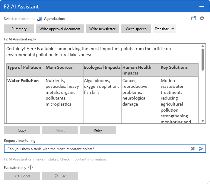Retry generating the reply
This screenshot has width=210, height=184.
click(98, 130)
